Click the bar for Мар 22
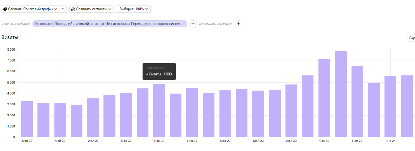This screenshot has width=415, height=151. (x=27, y=119)
